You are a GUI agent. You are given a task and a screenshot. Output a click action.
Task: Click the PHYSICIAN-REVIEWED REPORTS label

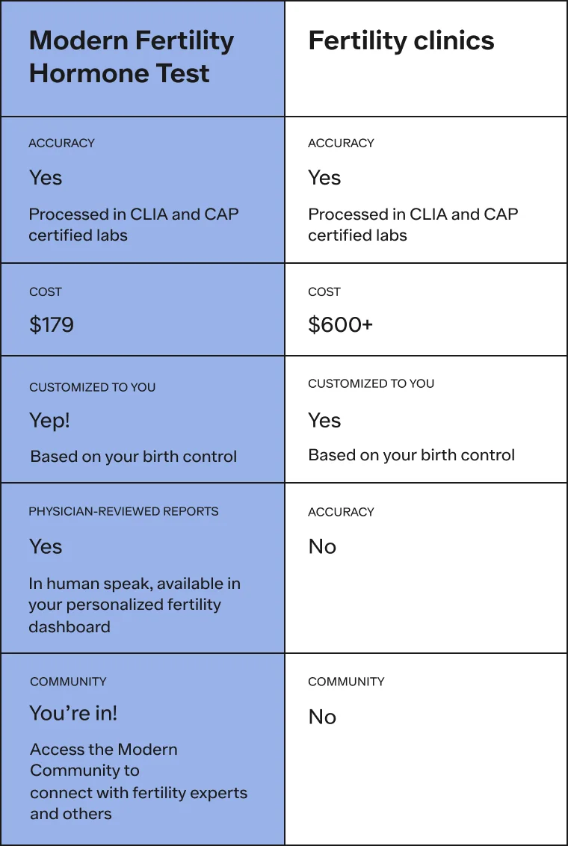coord(123,512)
